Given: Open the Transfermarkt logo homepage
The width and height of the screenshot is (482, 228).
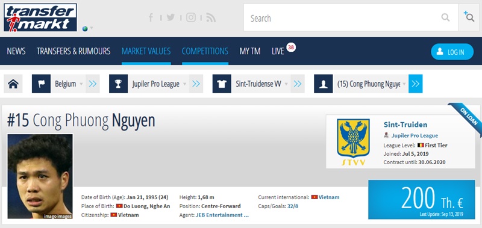Looking at the screenshot, I should click(x=40, y=17).
